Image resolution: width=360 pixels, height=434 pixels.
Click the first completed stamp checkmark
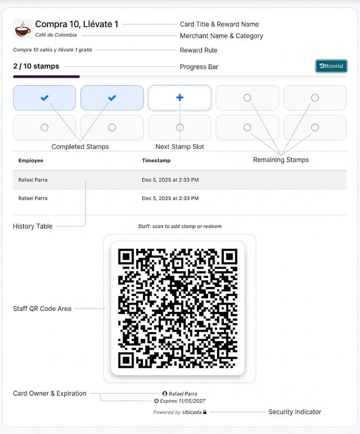(44, 98)
